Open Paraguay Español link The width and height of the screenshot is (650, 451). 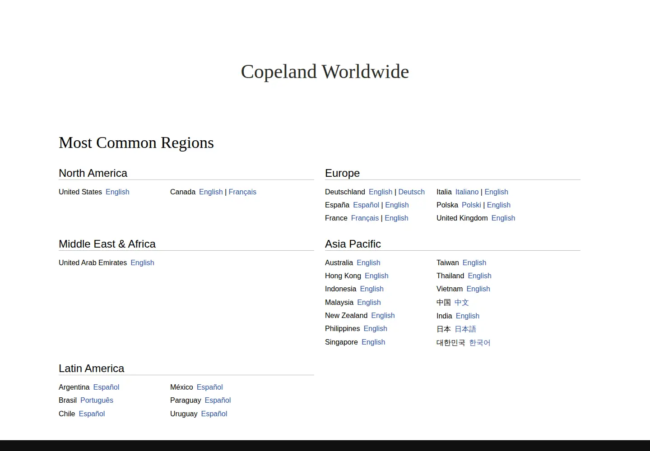(x=218, y=400)
